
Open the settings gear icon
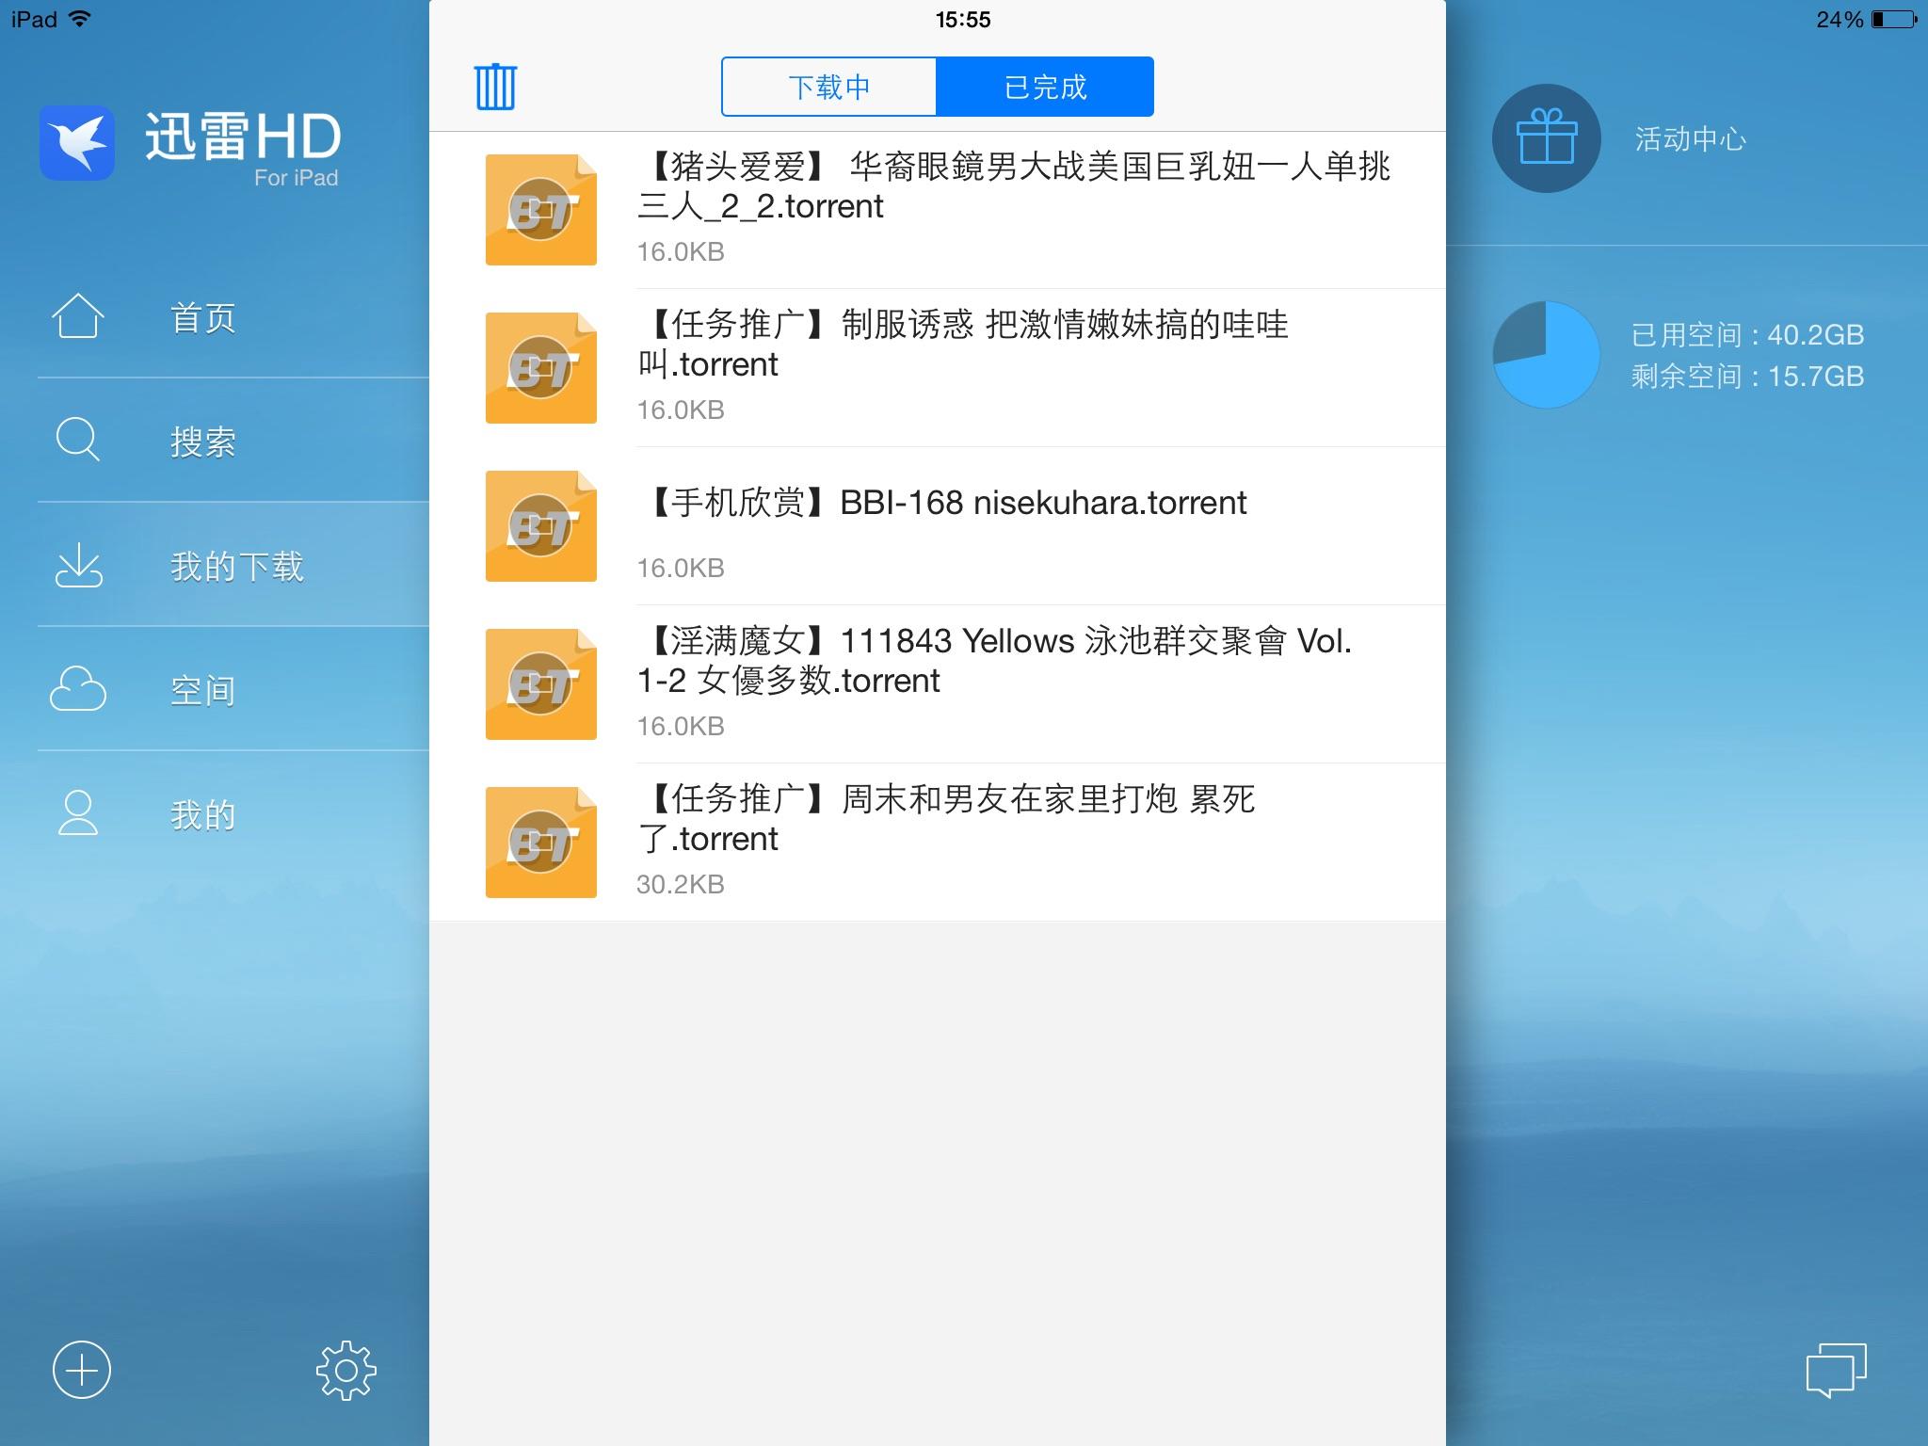coord(345,1370)
